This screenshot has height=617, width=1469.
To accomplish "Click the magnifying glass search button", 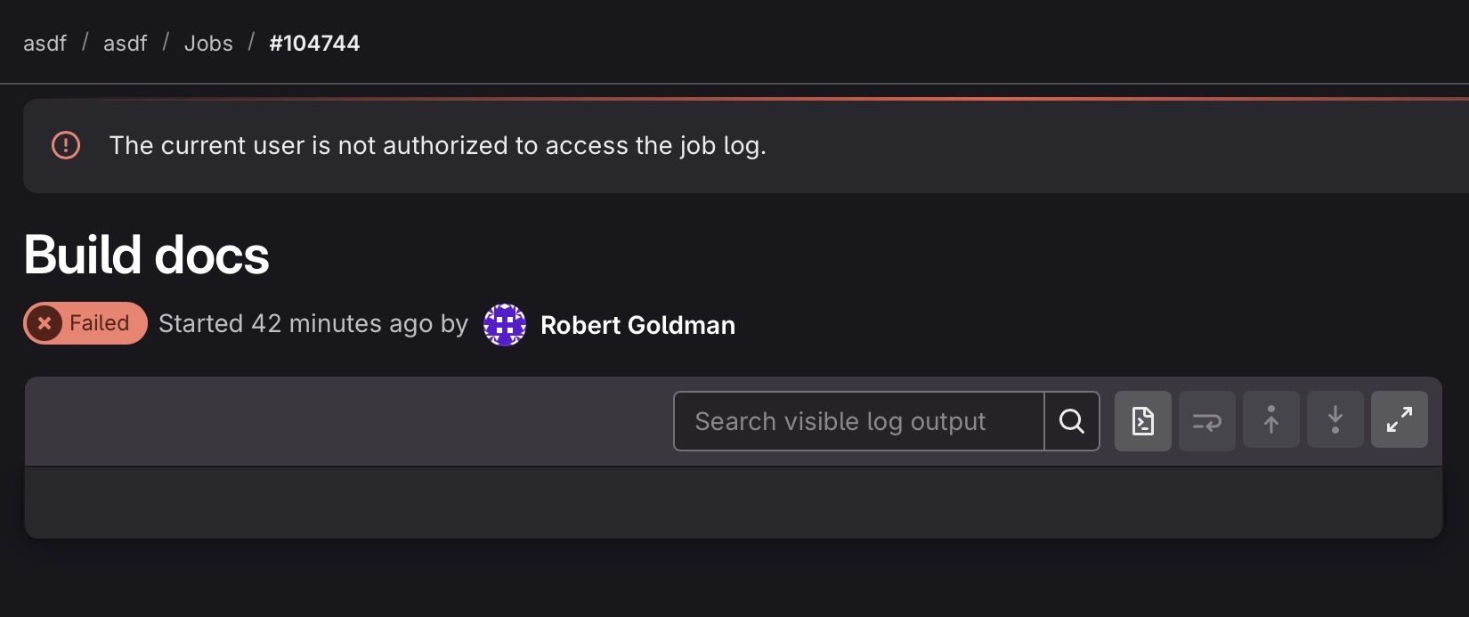I will [x=1072, y=421].
